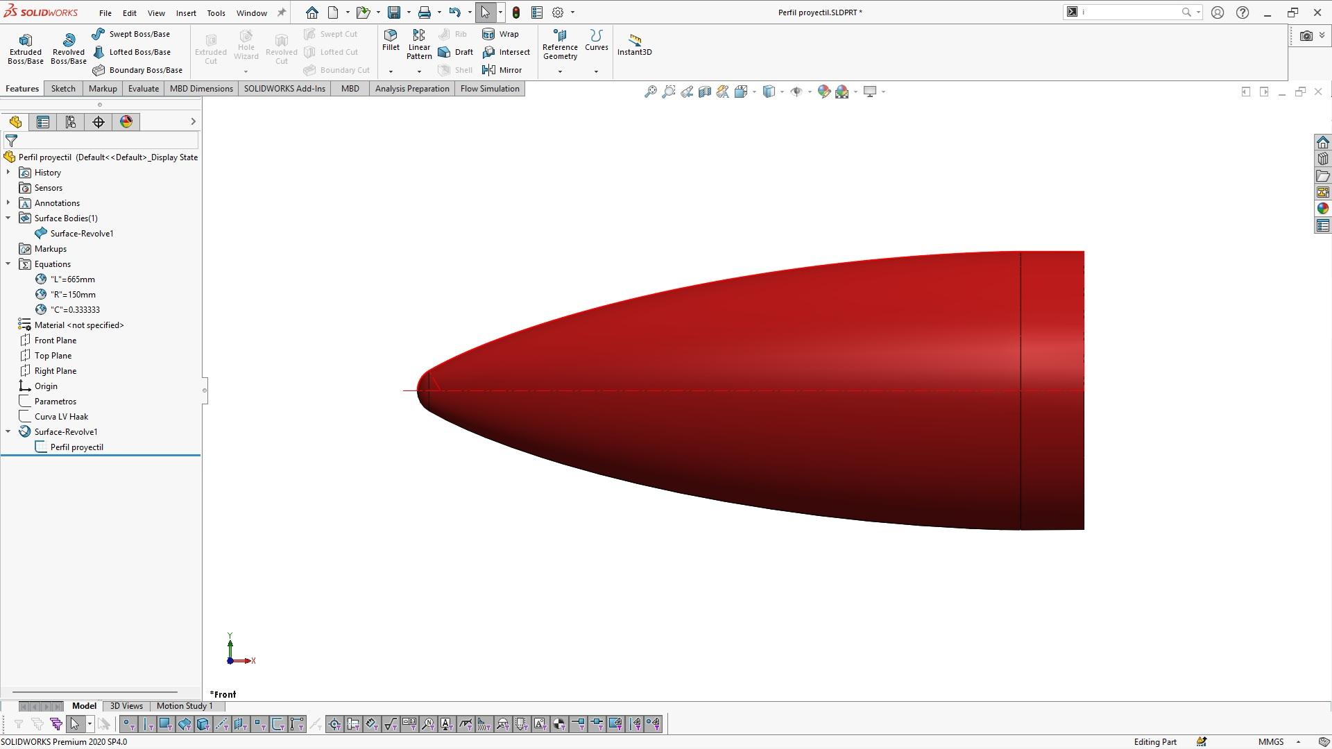Open the Insert menu
Viewport: 1332px width, 749px height.
click(x=186, y=12)
